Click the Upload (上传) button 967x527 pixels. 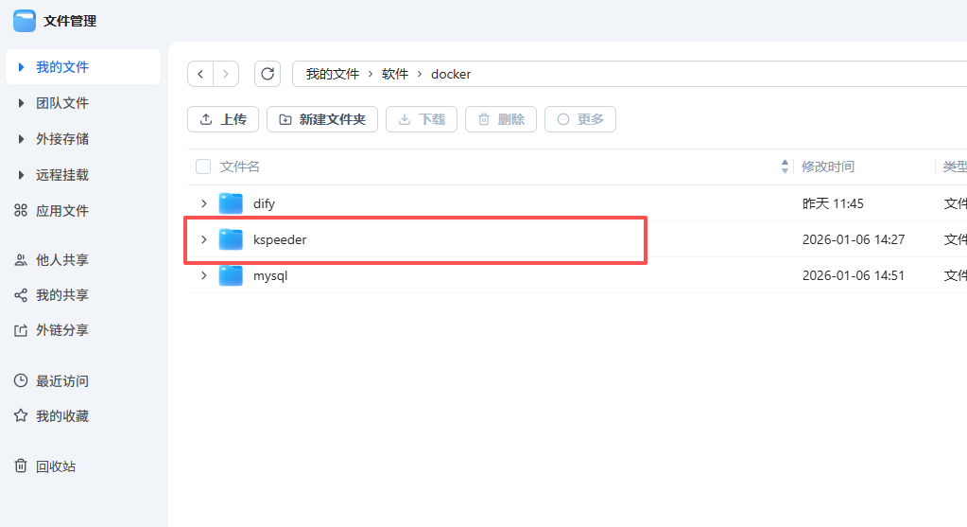point(223,119)
